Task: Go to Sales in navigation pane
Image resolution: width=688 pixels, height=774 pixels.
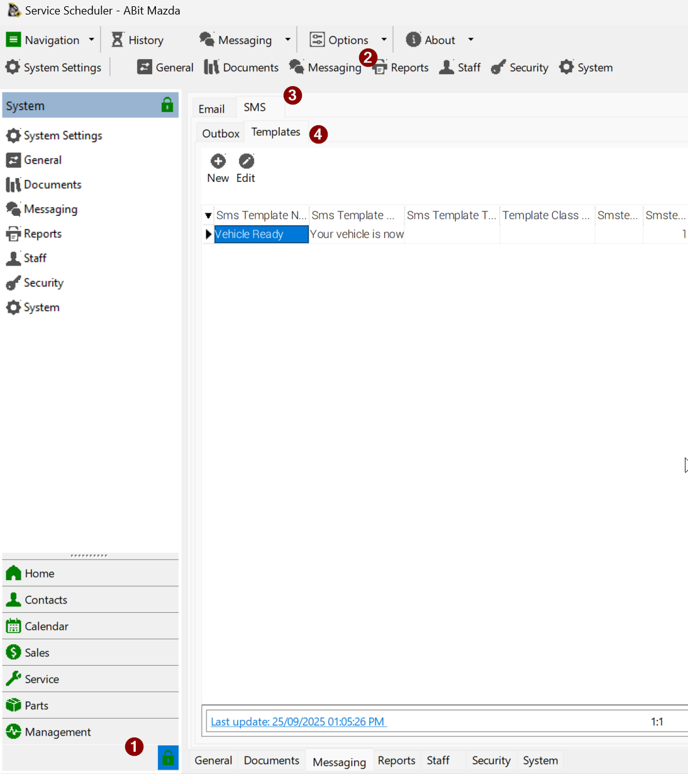Action: 36,653
